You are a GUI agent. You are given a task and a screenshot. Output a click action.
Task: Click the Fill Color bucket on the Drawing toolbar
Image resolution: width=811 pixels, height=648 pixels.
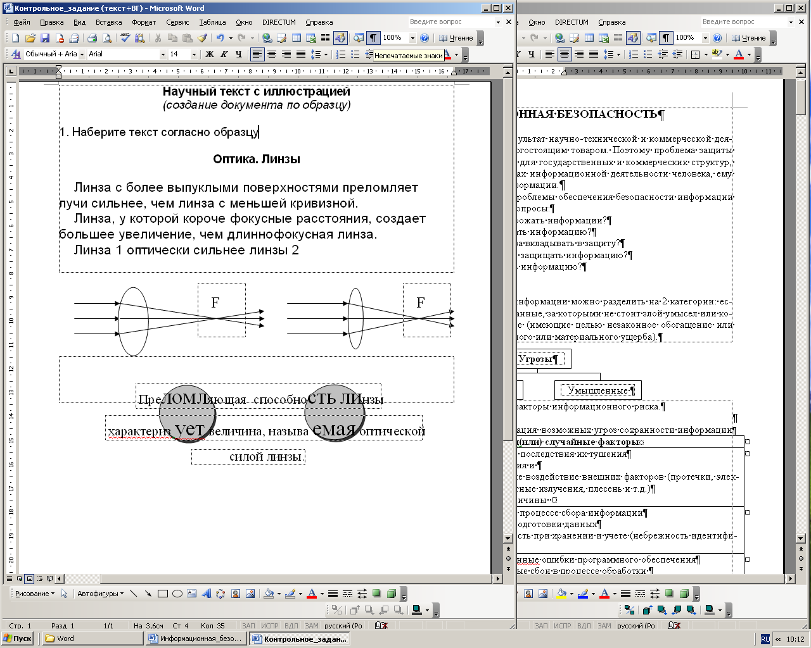click(269, 594)
